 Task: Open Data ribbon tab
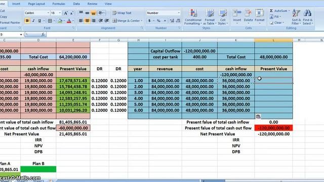coord(76,4)
